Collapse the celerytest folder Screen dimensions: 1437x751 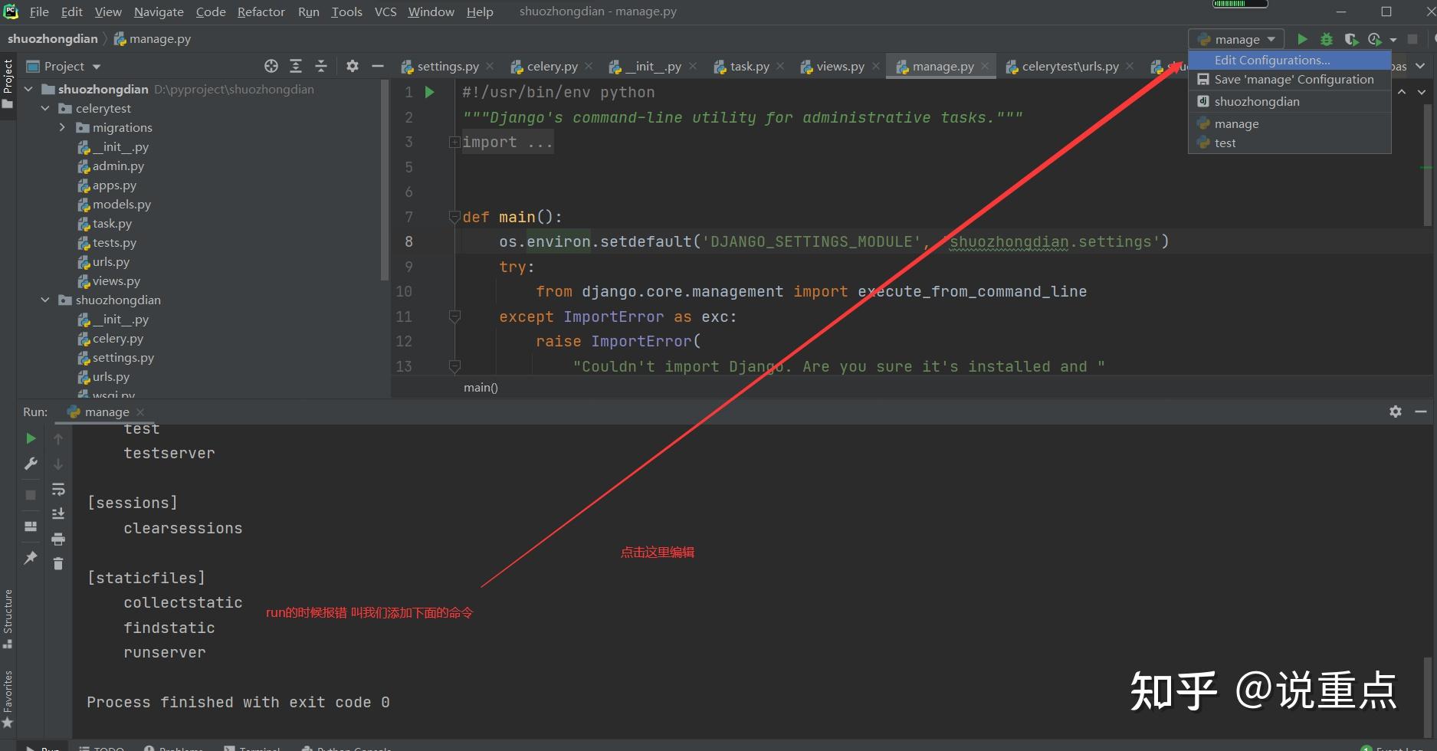(x=45, y=108)
